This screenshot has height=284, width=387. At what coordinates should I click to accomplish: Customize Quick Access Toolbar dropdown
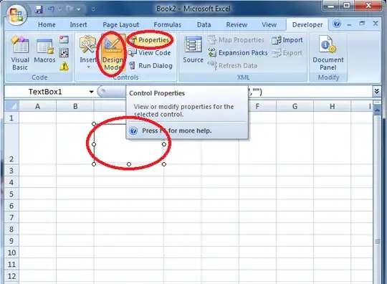[x=93, y=9]
